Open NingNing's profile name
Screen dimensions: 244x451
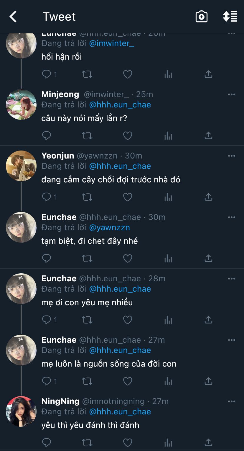[x=60, y=401]
